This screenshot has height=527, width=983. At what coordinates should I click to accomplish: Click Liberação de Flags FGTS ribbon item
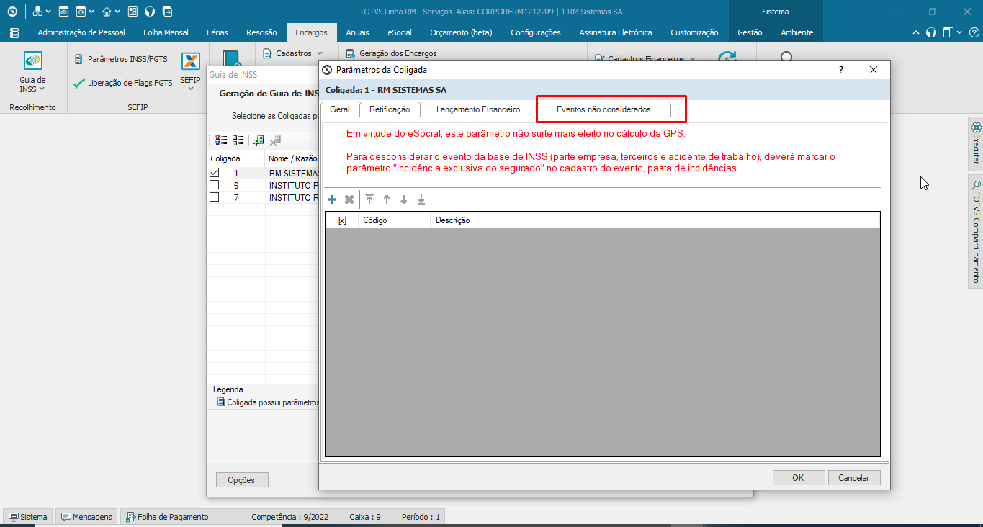tap(123, 83)
